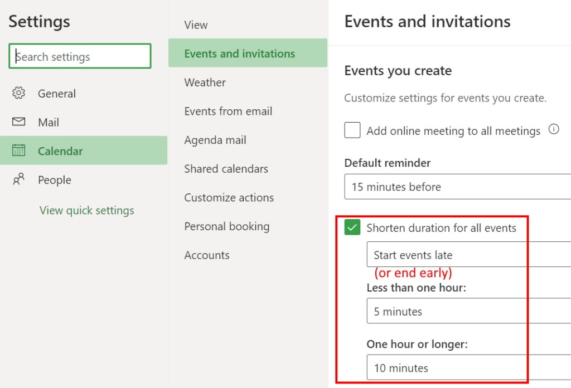
Task: Click info icon beside online meeting option
Action: [x=554, y=129]
